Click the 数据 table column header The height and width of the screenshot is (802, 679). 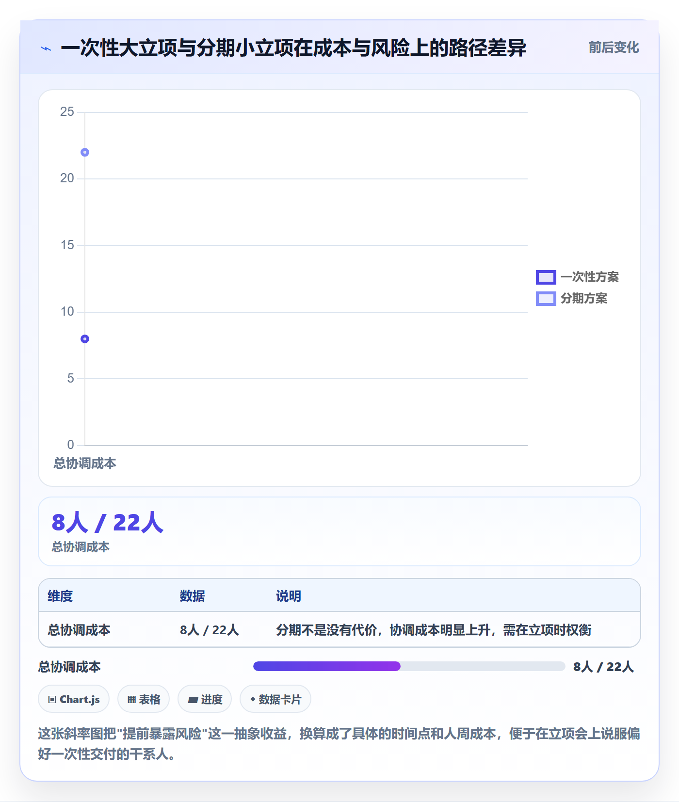[192, 596]
